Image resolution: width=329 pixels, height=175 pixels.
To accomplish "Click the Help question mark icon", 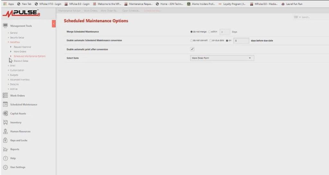I will click(x=5, y=158).
